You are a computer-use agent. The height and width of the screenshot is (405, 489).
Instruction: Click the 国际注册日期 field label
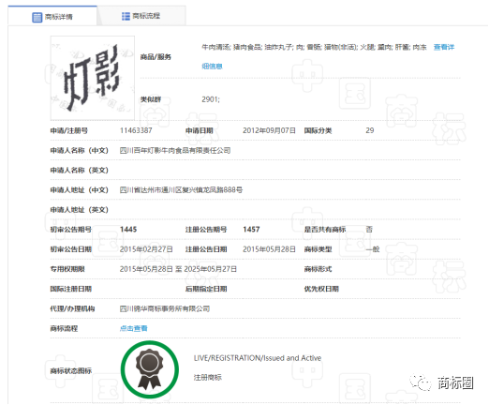(x=71, y=289)
